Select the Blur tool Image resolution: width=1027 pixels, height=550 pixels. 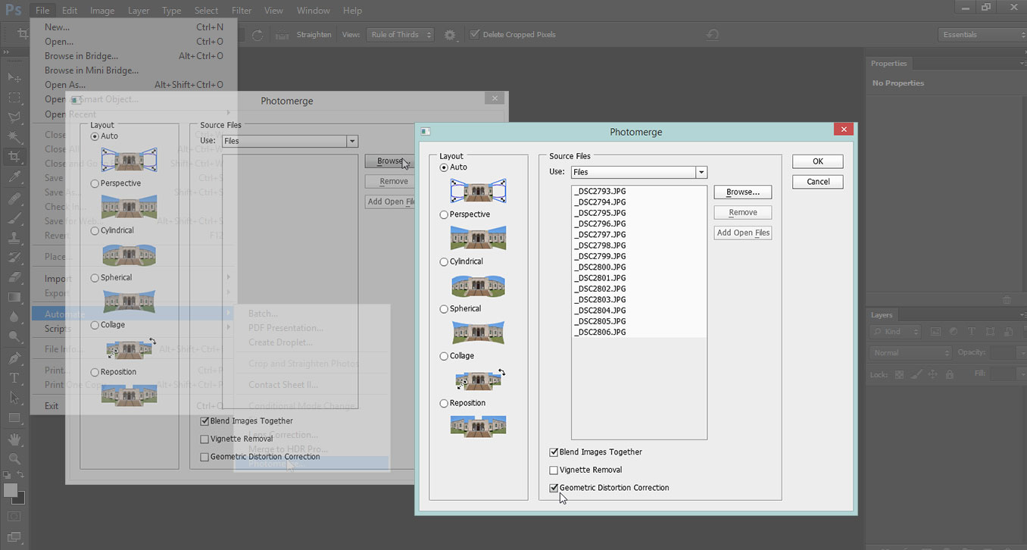pos(14,317)
